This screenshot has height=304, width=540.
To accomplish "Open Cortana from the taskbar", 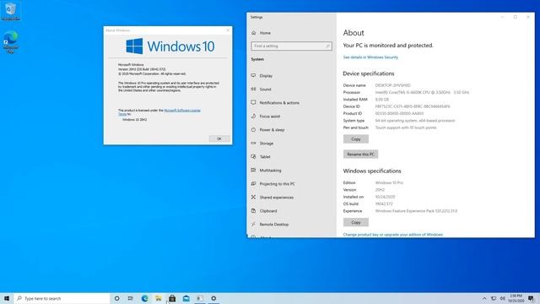I will (116, 298).
